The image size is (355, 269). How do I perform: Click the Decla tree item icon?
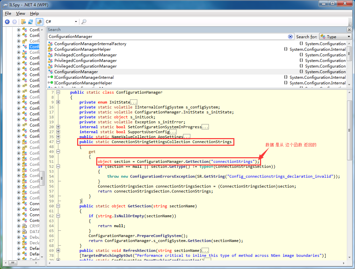coord(24,243)
